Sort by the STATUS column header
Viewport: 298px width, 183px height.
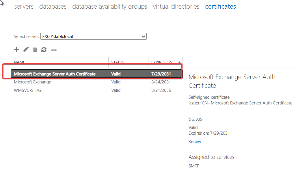point(118,62)
